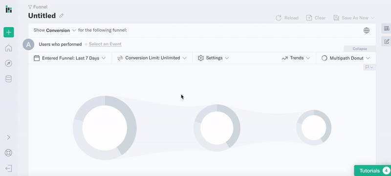Open the database Data icon
Image resolution: width=391 pixels, height=176 pixels.
point(8,79)
